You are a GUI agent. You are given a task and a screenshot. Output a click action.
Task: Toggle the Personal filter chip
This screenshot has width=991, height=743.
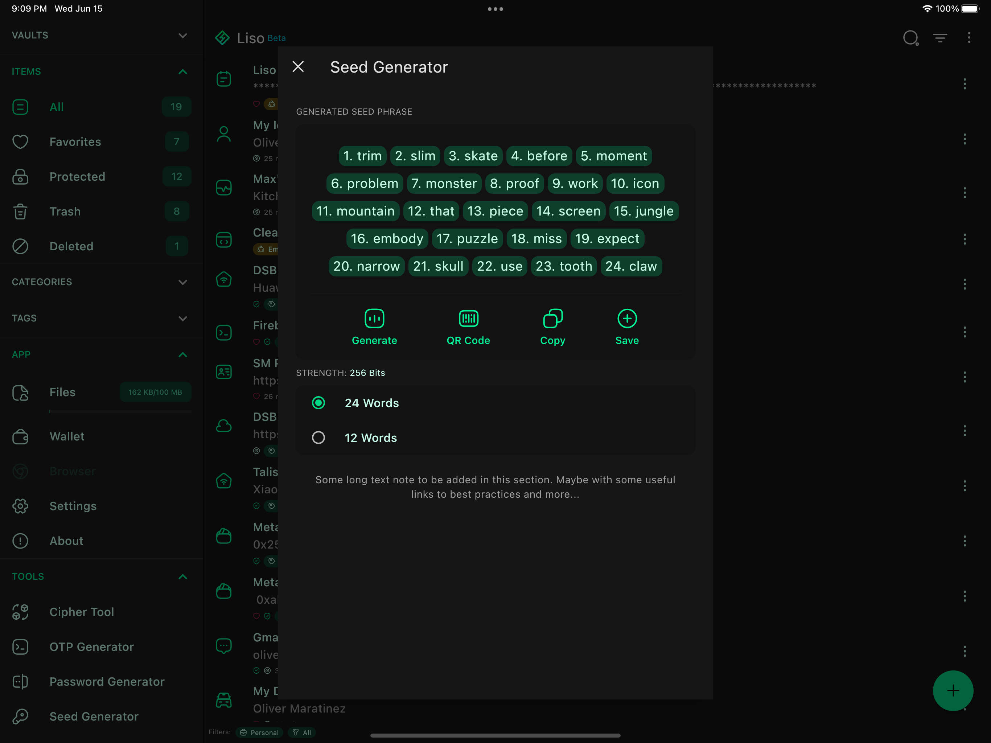pyautogui.click(x=259, y=732)
